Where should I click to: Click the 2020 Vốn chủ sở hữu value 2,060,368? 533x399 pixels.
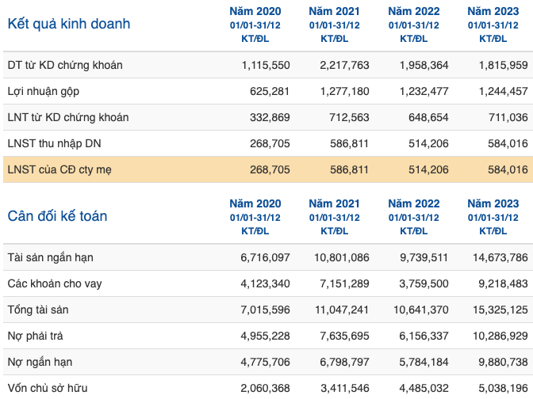click(265, 388)
